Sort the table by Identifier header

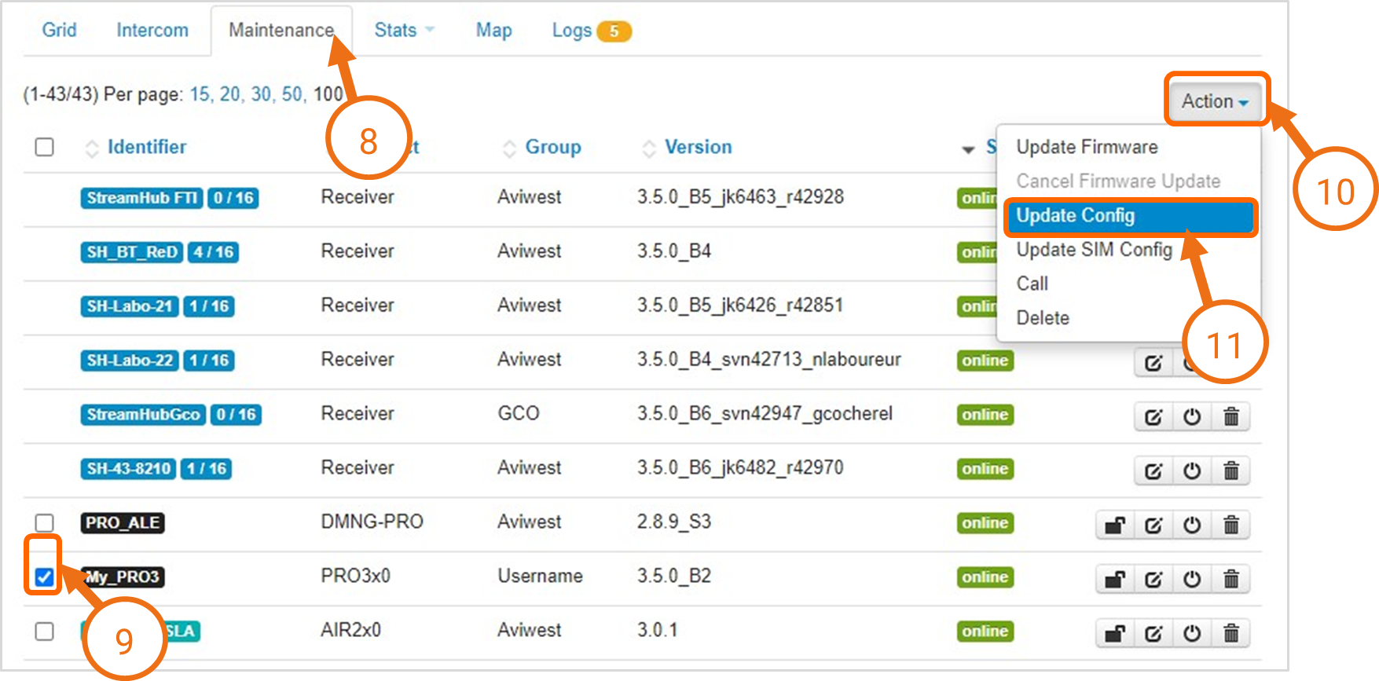[146, 148]
